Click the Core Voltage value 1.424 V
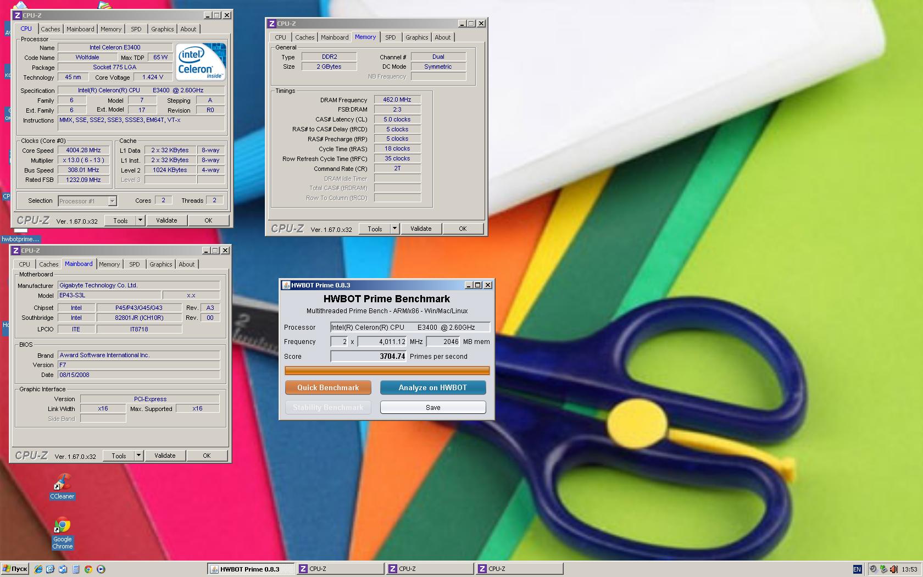The width and height of the screenshot is (923, 577). tap(153, 77)
